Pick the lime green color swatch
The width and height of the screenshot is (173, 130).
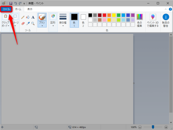click(119, 20)
